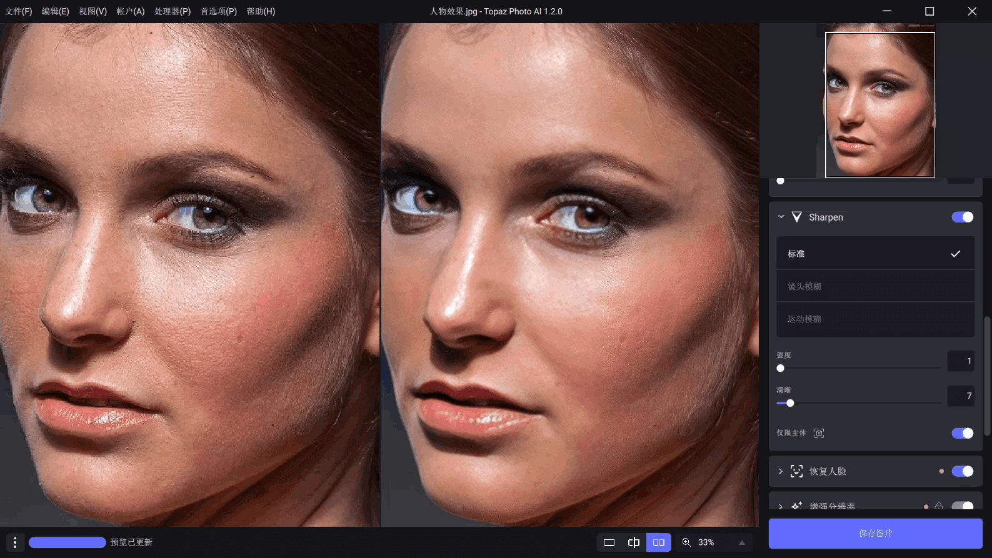Click the 保存图片 save button
Viewport: 992px width, 558px height.
tap(875, 533)
